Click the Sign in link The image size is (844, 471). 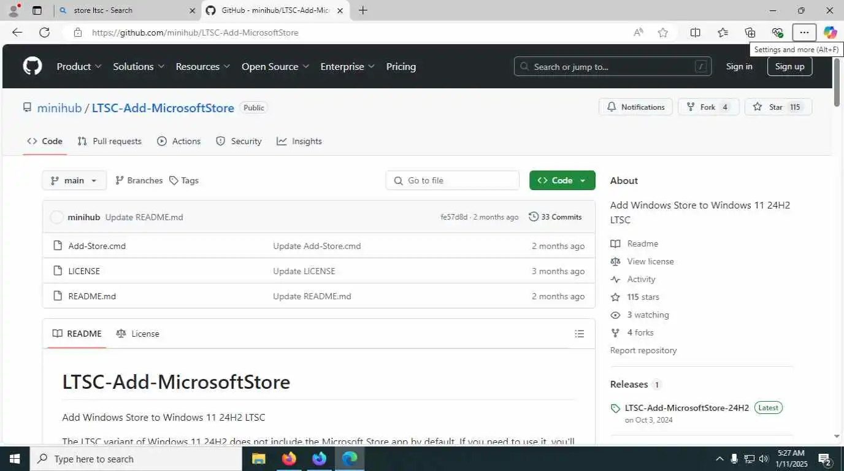pos(739,66)
